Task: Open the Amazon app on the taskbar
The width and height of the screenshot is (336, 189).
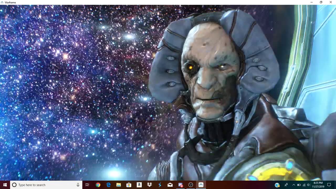Action: (x=139, y=185)
